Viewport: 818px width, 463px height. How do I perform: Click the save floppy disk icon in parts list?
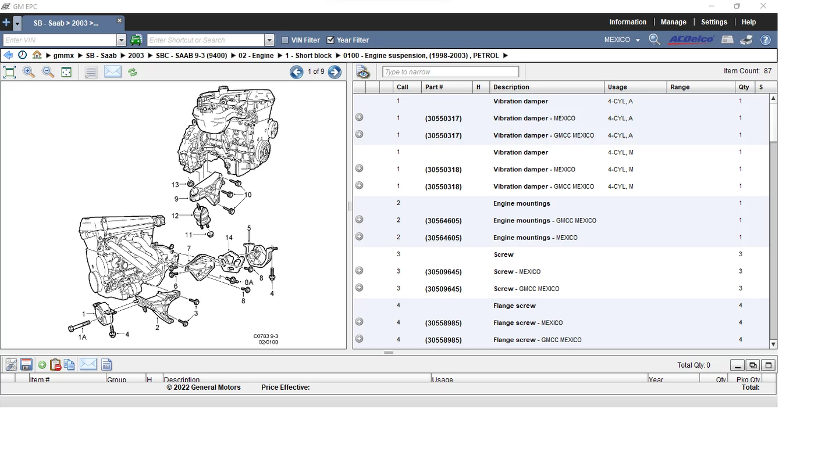pyautogui.click(x=26, y=365)
